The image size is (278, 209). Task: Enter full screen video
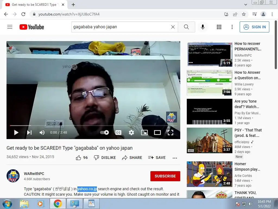[x=170, y=133]
